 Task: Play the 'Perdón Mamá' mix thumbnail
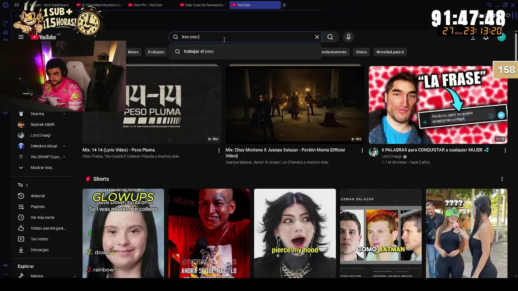click(295, 104)
